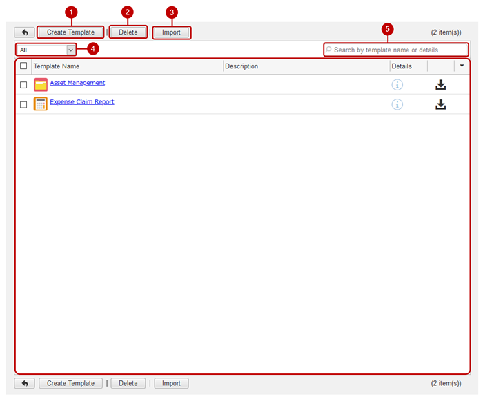Download the Asset Management template
Screen dimensions: 483x399
pyautogui.click(x=441, y=85)
